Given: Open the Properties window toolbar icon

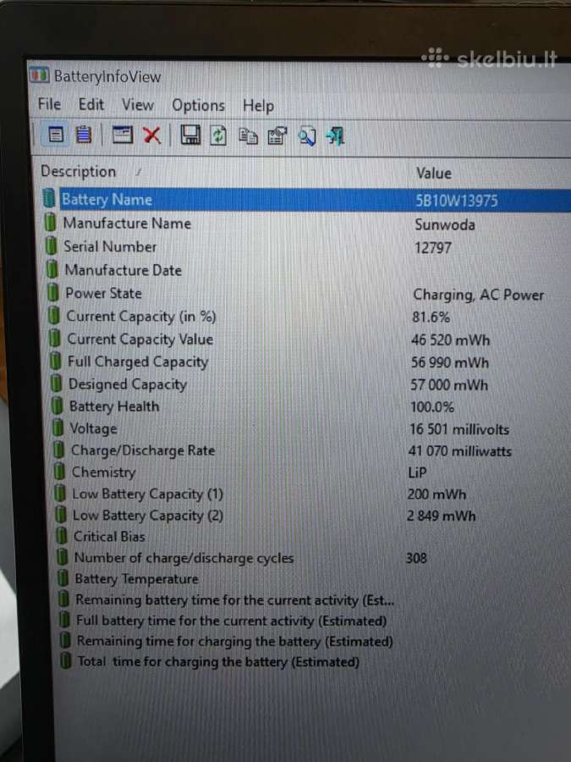Looking at the screenshot, I should 123,135.
